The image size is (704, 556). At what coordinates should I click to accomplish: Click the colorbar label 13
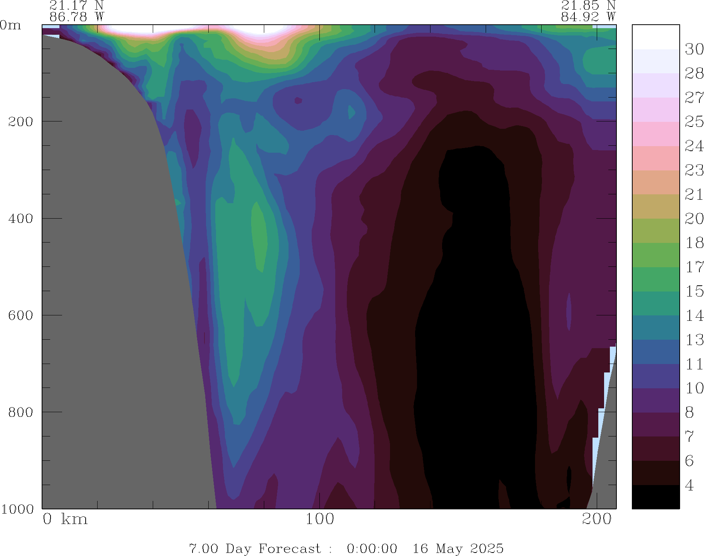coord(694,340)
